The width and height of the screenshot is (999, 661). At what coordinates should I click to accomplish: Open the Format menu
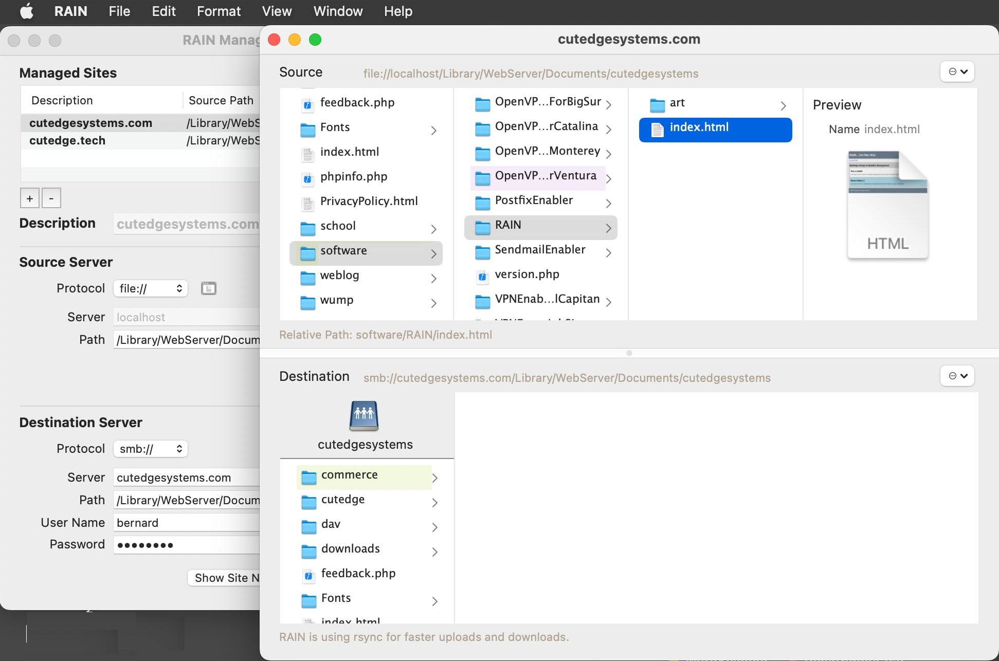coord(219,11)
